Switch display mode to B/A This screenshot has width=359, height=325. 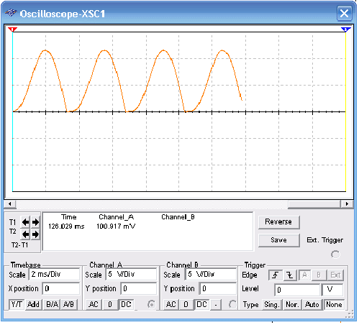pos(52,304)
